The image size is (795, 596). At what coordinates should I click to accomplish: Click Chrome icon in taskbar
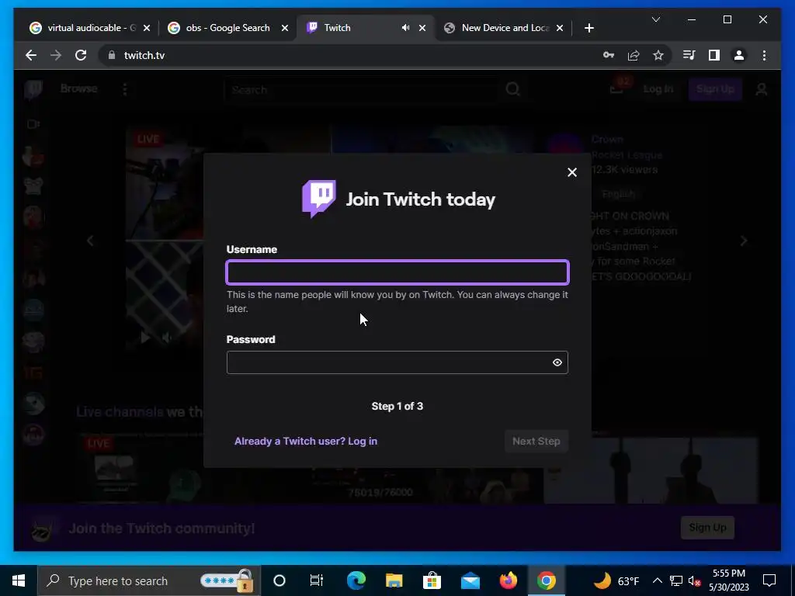click(x=546, y=580)
